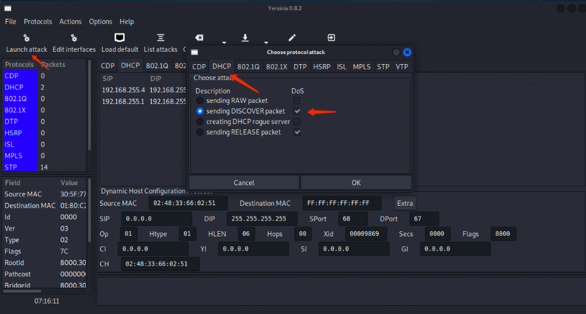Switch to 802.1X tab in attack dialog
The height and width of the screenshot is (314, 586).
pos(277,66)
